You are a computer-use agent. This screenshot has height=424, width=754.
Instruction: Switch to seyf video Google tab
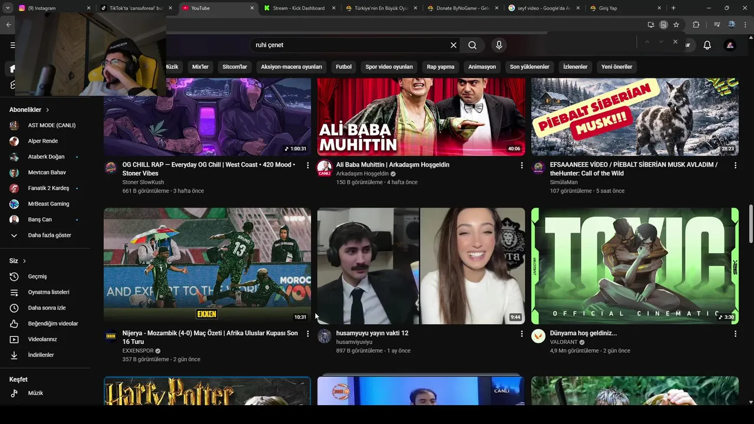(544, 8)
